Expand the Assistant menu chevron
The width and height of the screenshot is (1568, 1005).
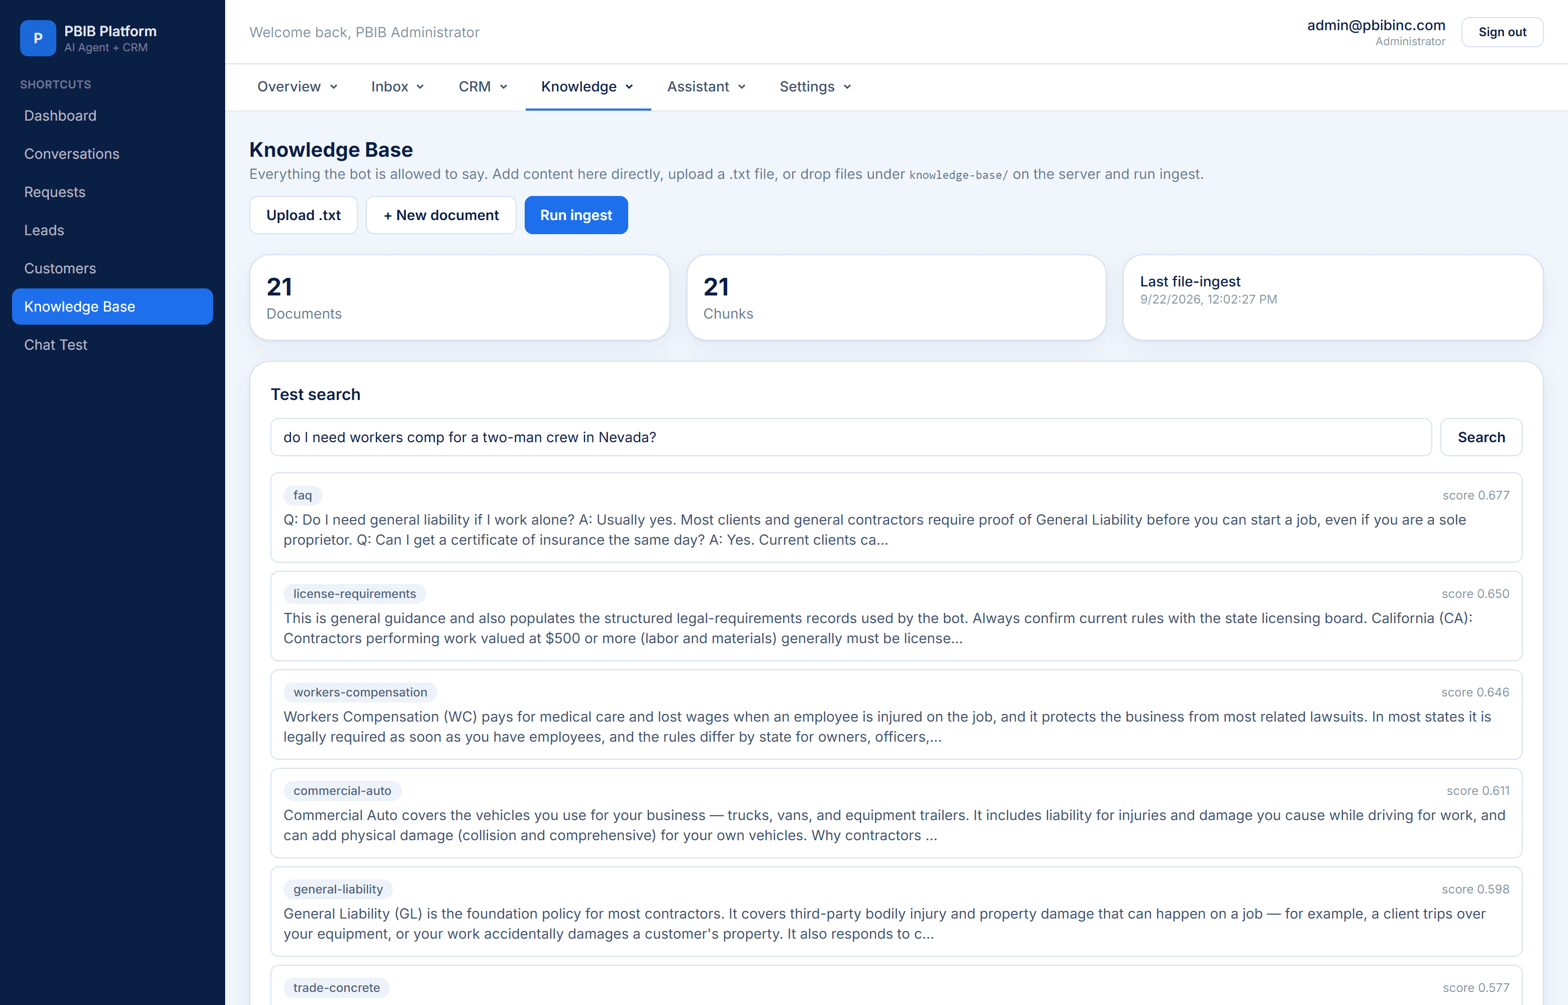pos(741,87)
